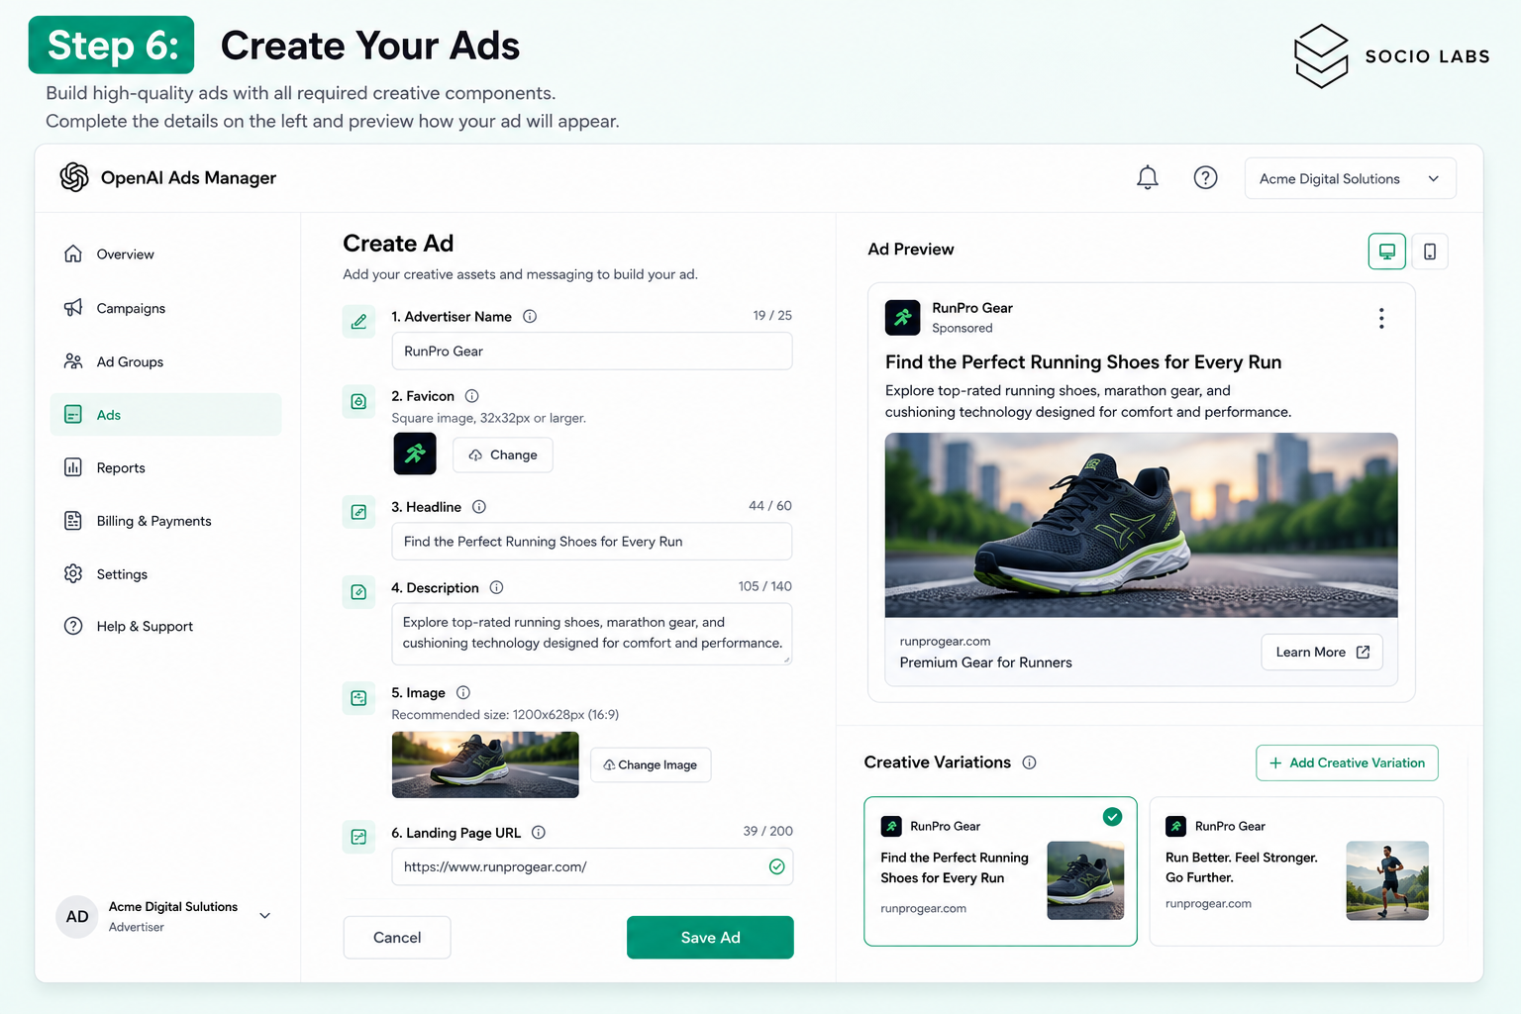Click the Landing Page URL info icon
Image resolution: width=1521 pixels, height=1014 pixels.
click(539, 833)
